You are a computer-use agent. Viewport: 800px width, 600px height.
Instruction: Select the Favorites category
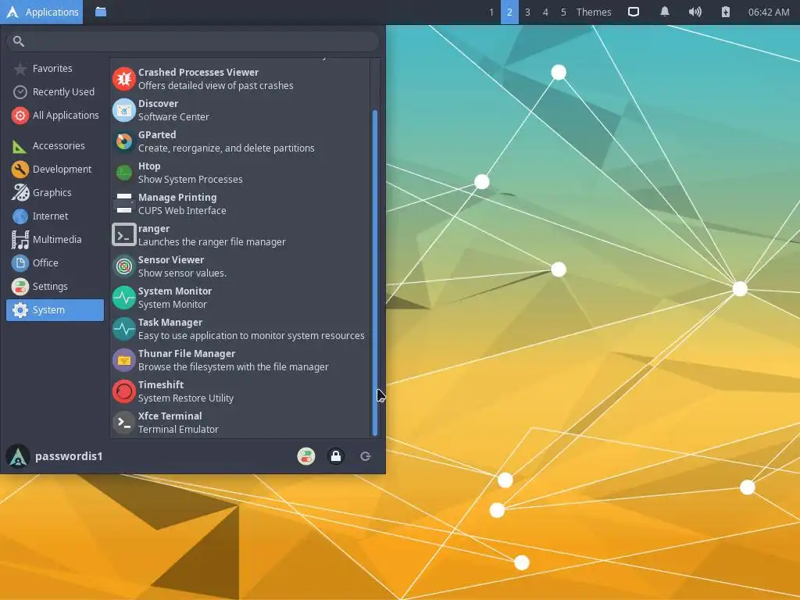pos(55,69)
